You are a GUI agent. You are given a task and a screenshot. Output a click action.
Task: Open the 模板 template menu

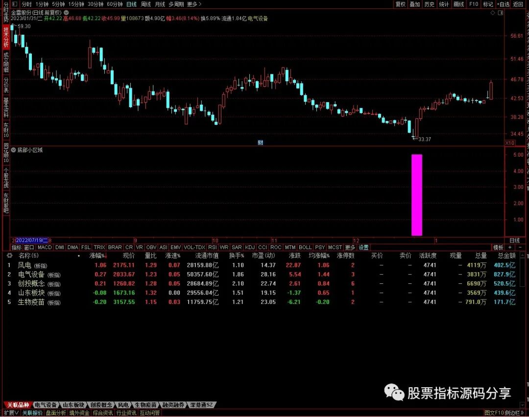498,248
